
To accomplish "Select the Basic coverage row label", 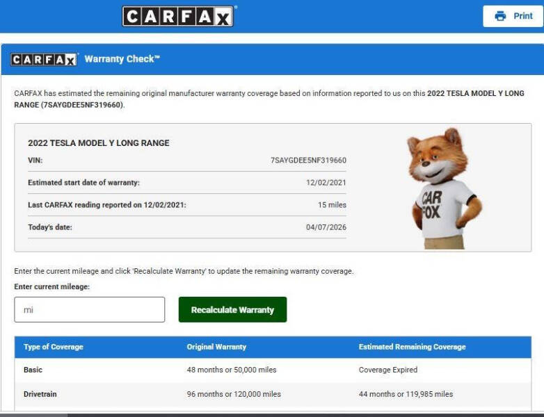I will click(x=33, y=370).
